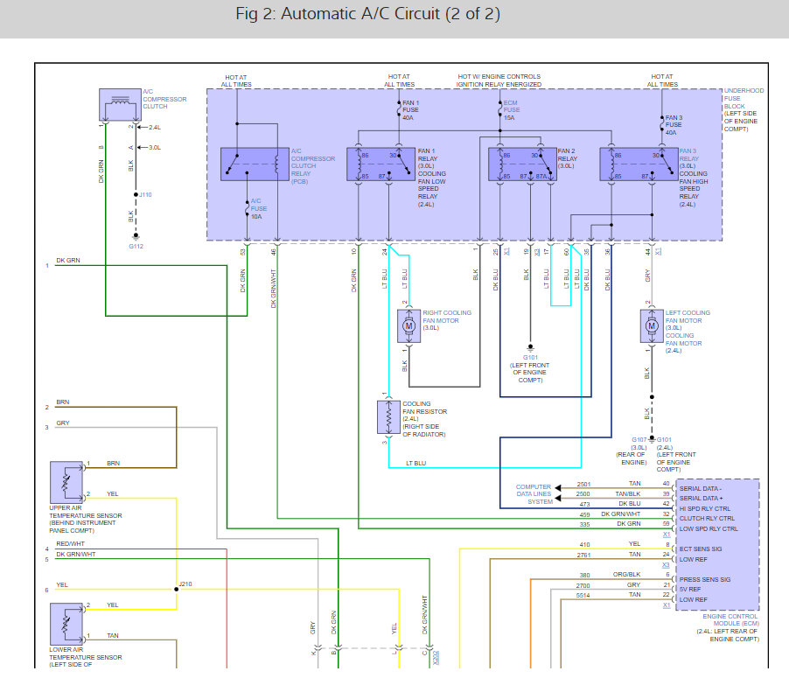Click the LEFT COOLING FAN MOTOR label
This screenshot has height=699, width=789.
[688, 317]
